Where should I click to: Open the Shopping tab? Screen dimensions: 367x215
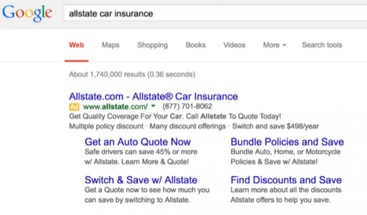[153, 45]
